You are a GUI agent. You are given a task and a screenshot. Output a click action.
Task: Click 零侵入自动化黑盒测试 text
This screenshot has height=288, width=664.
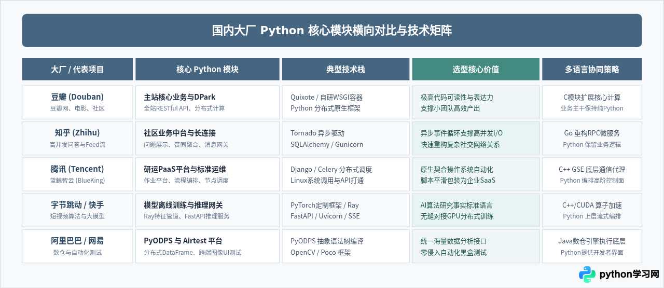coord(454,253)
